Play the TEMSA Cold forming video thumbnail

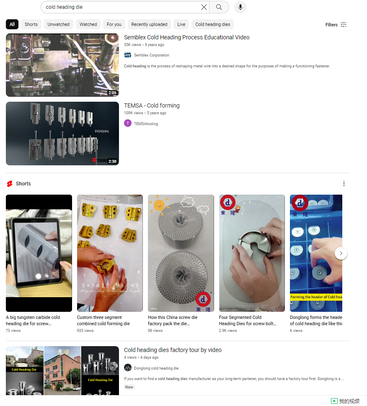pos(62,134)
